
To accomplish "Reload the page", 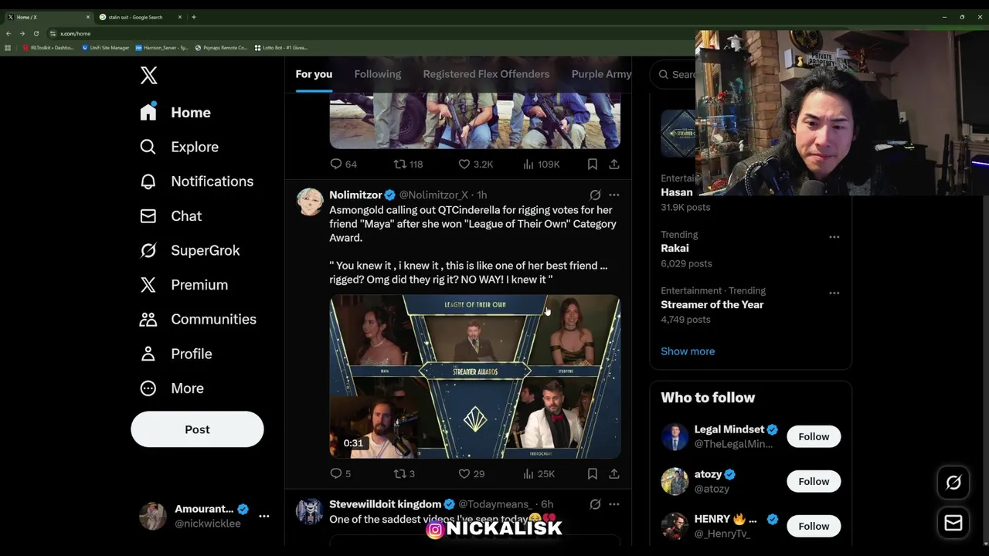I will pyautogui.click(x=36, y=33).
